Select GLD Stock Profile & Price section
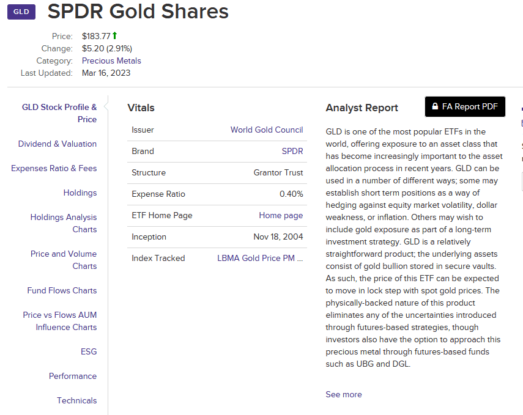 (x=59, y=113)
